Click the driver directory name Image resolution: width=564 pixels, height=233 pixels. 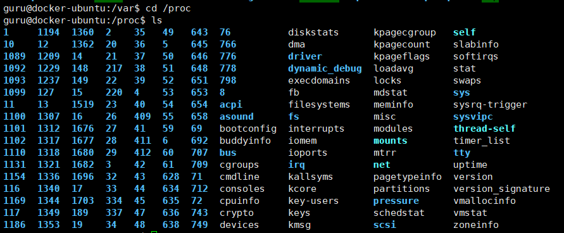coord(305,57)
